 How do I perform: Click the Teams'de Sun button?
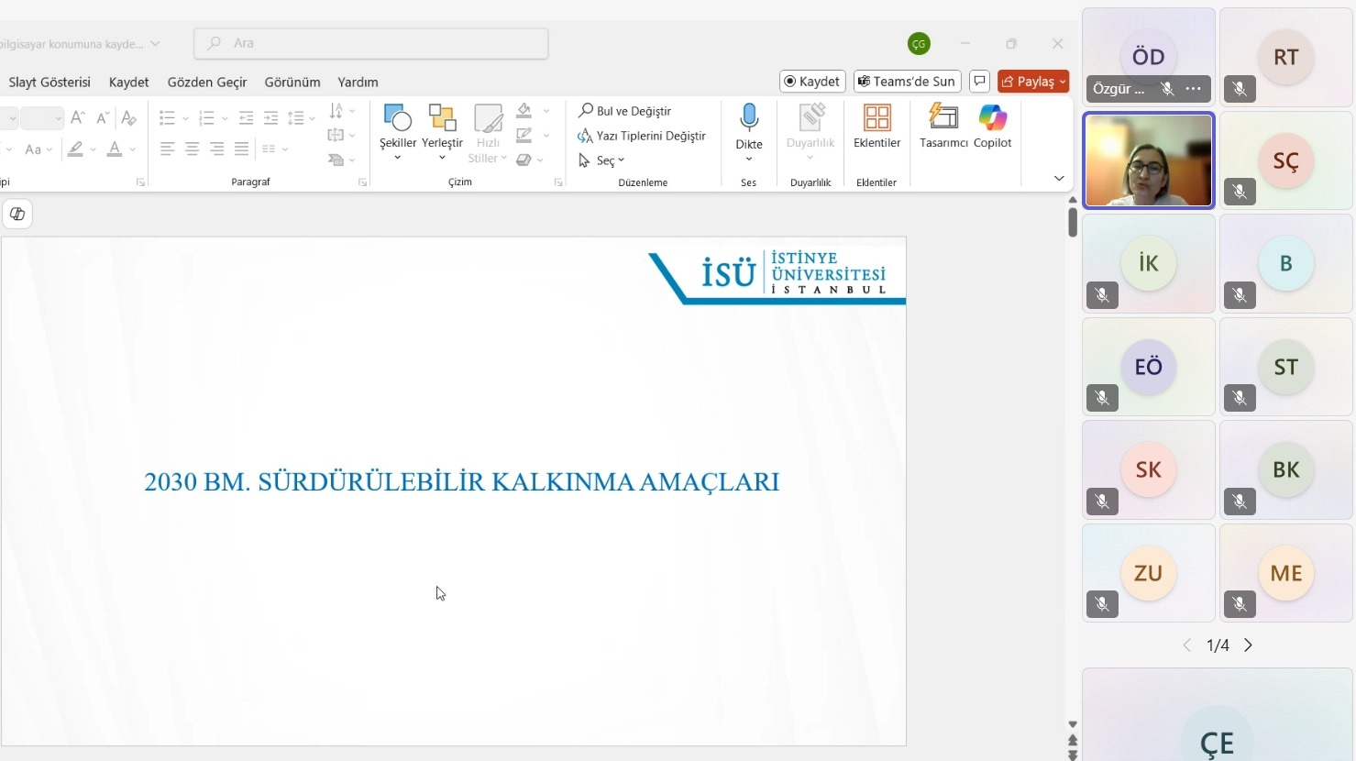tap(907, 82)
